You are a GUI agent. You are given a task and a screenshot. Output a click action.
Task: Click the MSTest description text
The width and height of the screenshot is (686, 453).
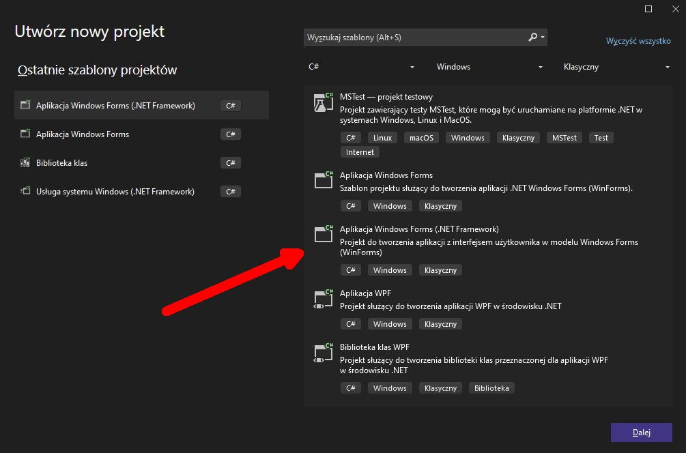(x=491, y=115)
